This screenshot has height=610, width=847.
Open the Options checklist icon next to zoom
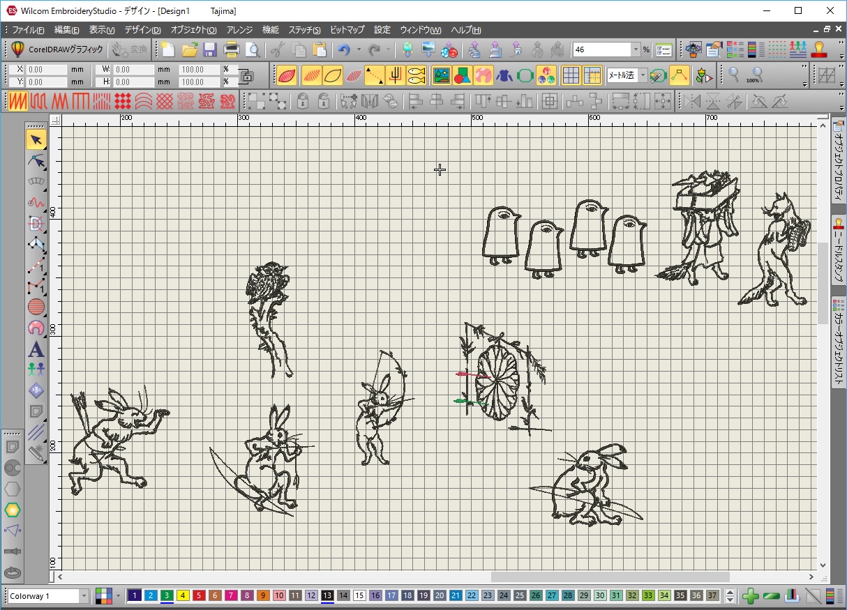[x=664, y=49]
